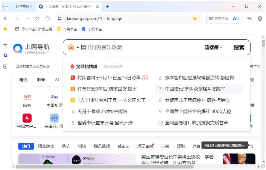This screenshot has width=266, height=170.
Task: Select the 精选 category tab
Action: pos(23,80)
